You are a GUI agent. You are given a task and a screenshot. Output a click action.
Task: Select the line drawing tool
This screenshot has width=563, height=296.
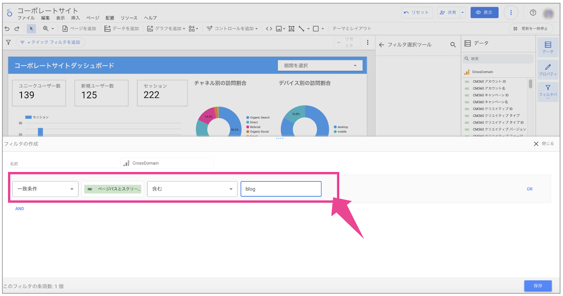[302, 29]
